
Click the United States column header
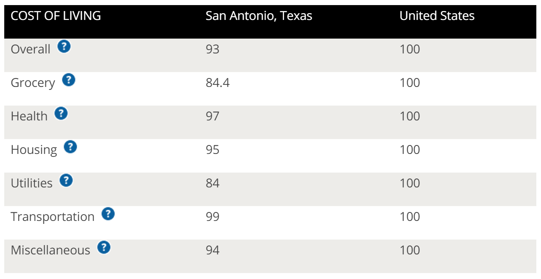tap(437, 16)
